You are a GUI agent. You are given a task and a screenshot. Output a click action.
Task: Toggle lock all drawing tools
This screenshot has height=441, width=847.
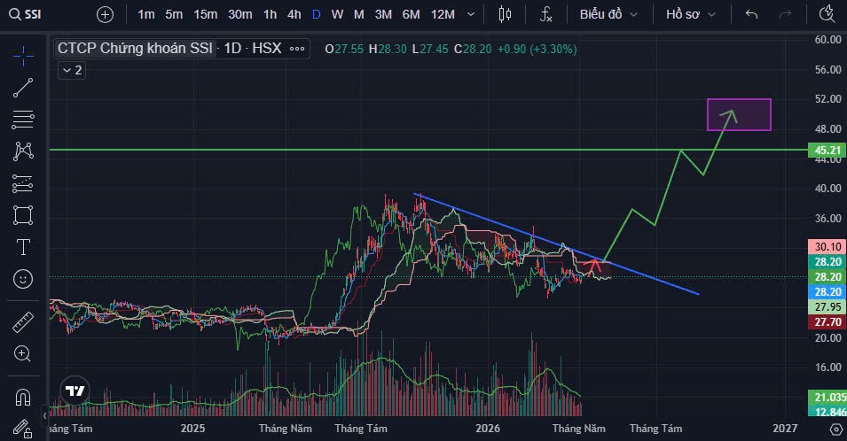click(23, 429)
